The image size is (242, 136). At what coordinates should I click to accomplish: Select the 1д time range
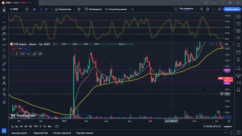coord(12,127)
